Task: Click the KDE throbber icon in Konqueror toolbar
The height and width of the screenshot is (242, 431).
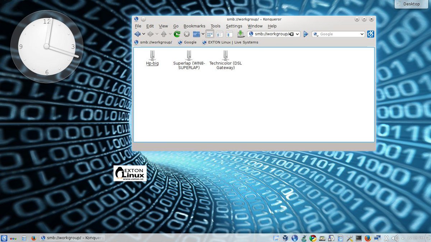Action: (371, 34)
